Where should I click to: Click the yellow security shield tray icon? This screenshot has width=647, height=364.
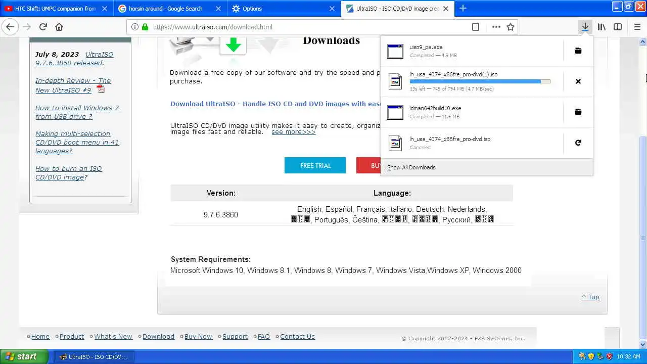591,356
